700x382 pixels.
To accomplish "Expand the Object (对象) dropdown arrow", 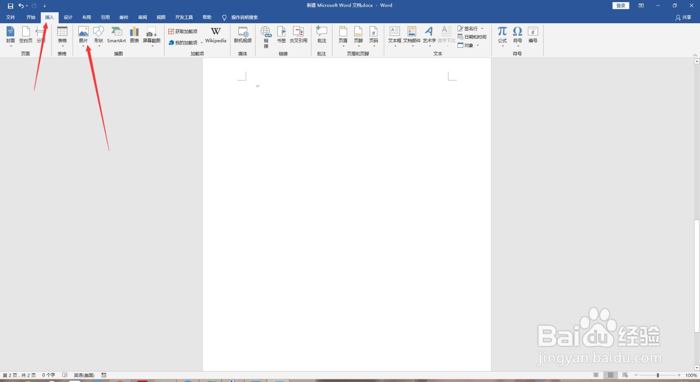I will (x=478, y=45).
